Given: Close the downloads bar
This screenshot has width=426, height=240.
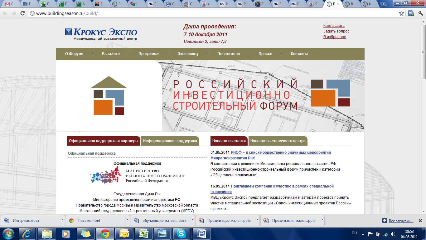Looking at the screenshot, I should (420, 221).
